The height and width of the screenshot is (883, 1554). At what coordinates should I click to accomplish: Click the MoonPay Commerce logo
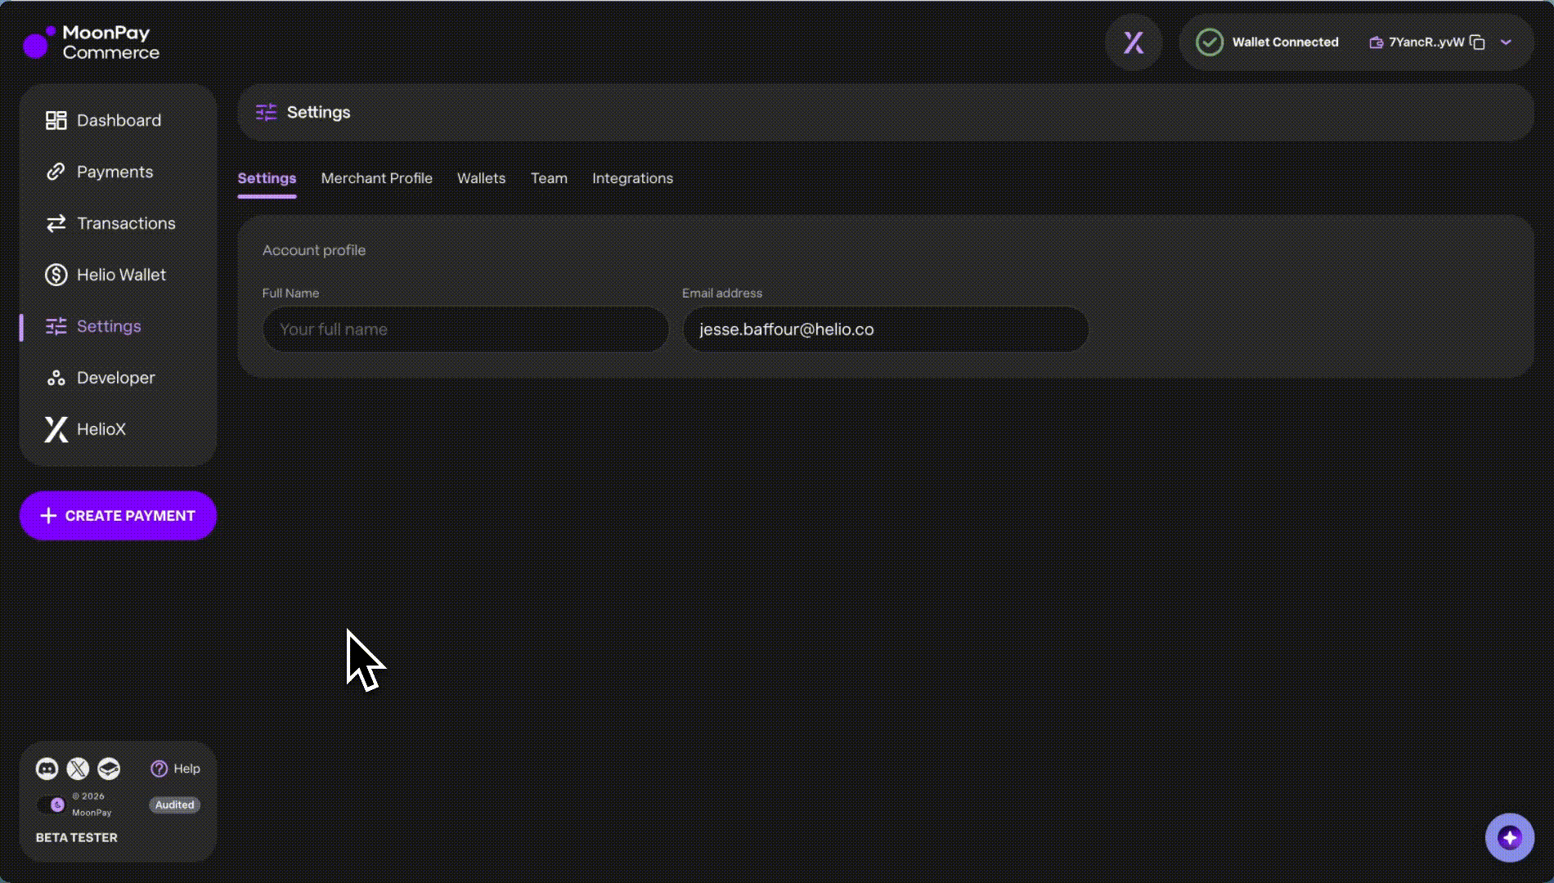(x=91, y=43)
